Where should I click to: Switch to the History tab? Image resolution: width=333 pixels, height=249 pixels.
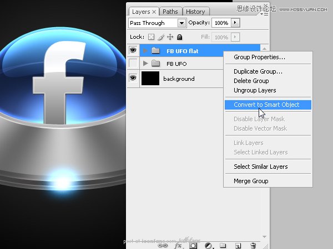(x=195, y=12)
